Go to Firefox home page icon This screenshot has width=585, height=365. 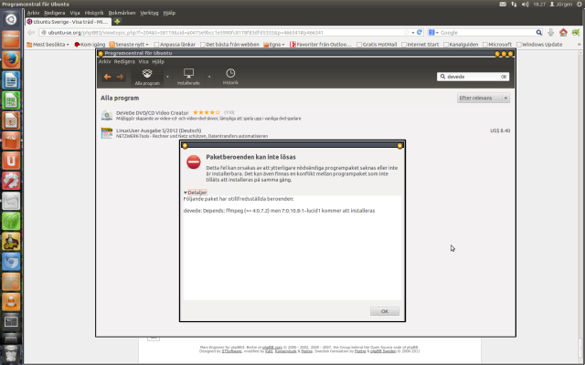[563, 33]
